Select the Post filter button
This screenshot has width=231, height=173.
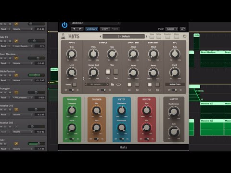pyautogui.click(x=115, y=72)
